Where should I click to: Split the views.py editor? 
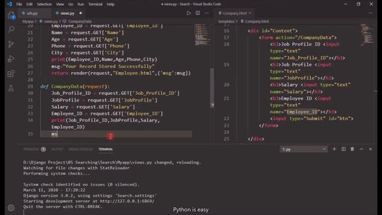coord(198,13)
